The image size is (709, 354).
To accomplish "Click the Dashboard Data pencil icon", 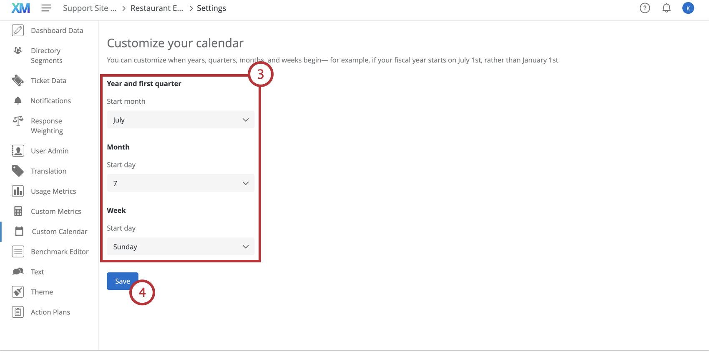I will [x=18, y=30].
